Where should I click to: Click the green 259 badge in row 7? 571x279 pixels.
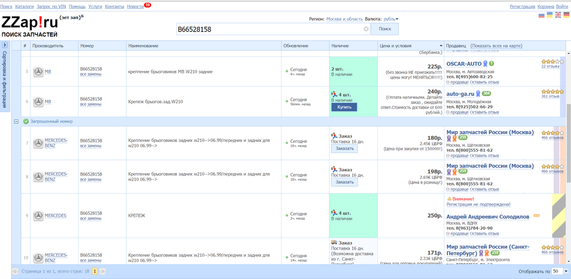tap(463, 137)
